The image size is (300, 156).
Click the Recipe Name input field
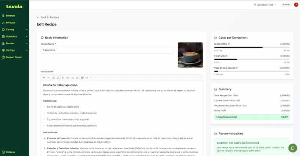[x=107, y=50]
